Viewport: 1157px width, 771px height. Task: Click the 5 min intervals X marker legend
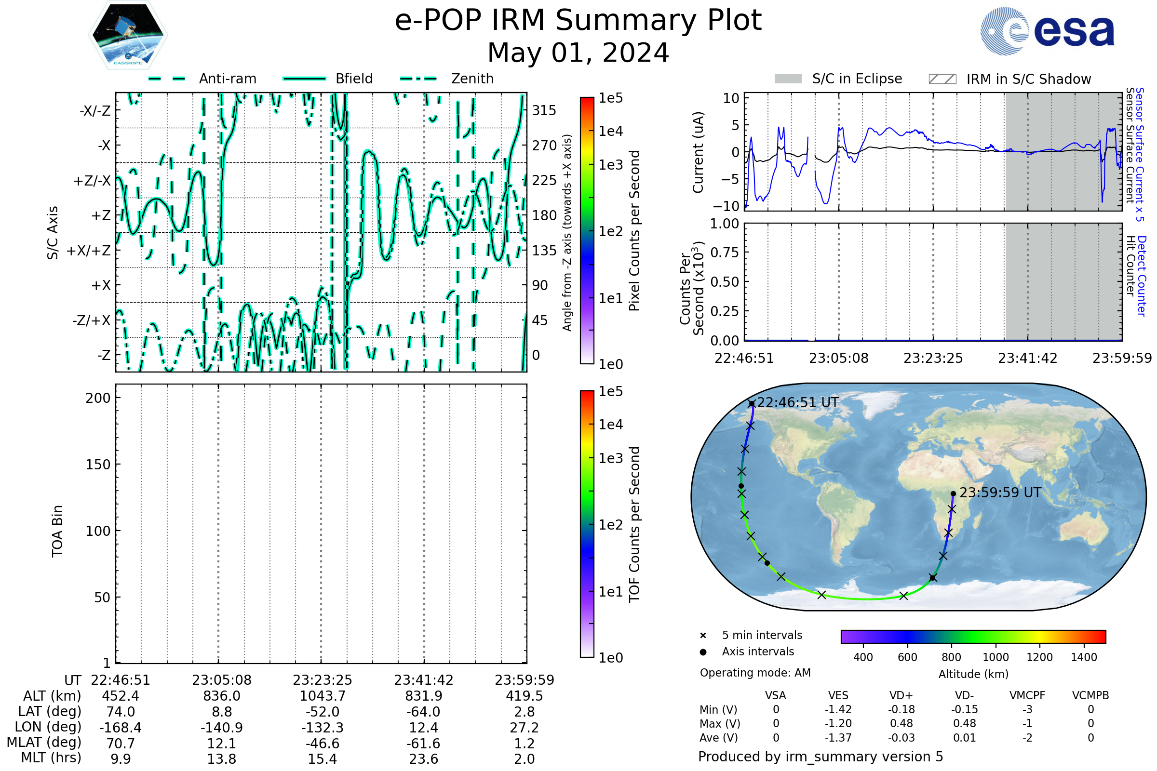click(703, 636)
